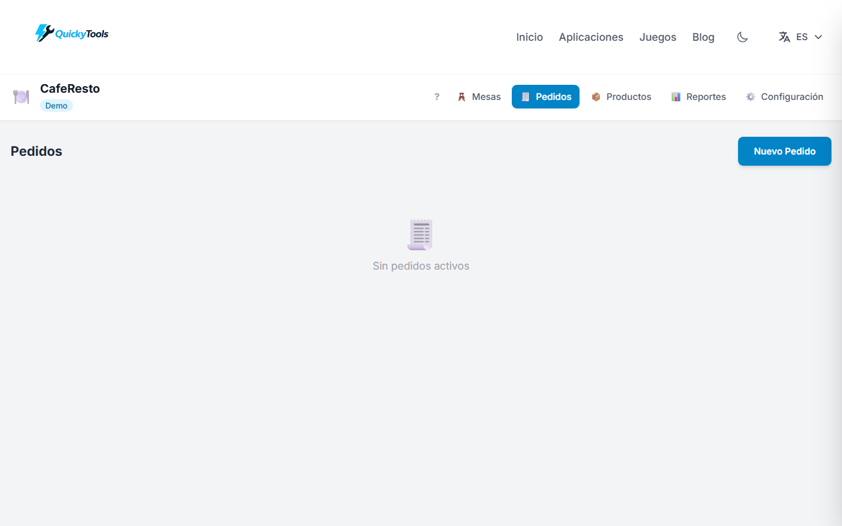View reports via the bar chart icon
This screenshot has width=842, height=526.
tap(676, 97)
